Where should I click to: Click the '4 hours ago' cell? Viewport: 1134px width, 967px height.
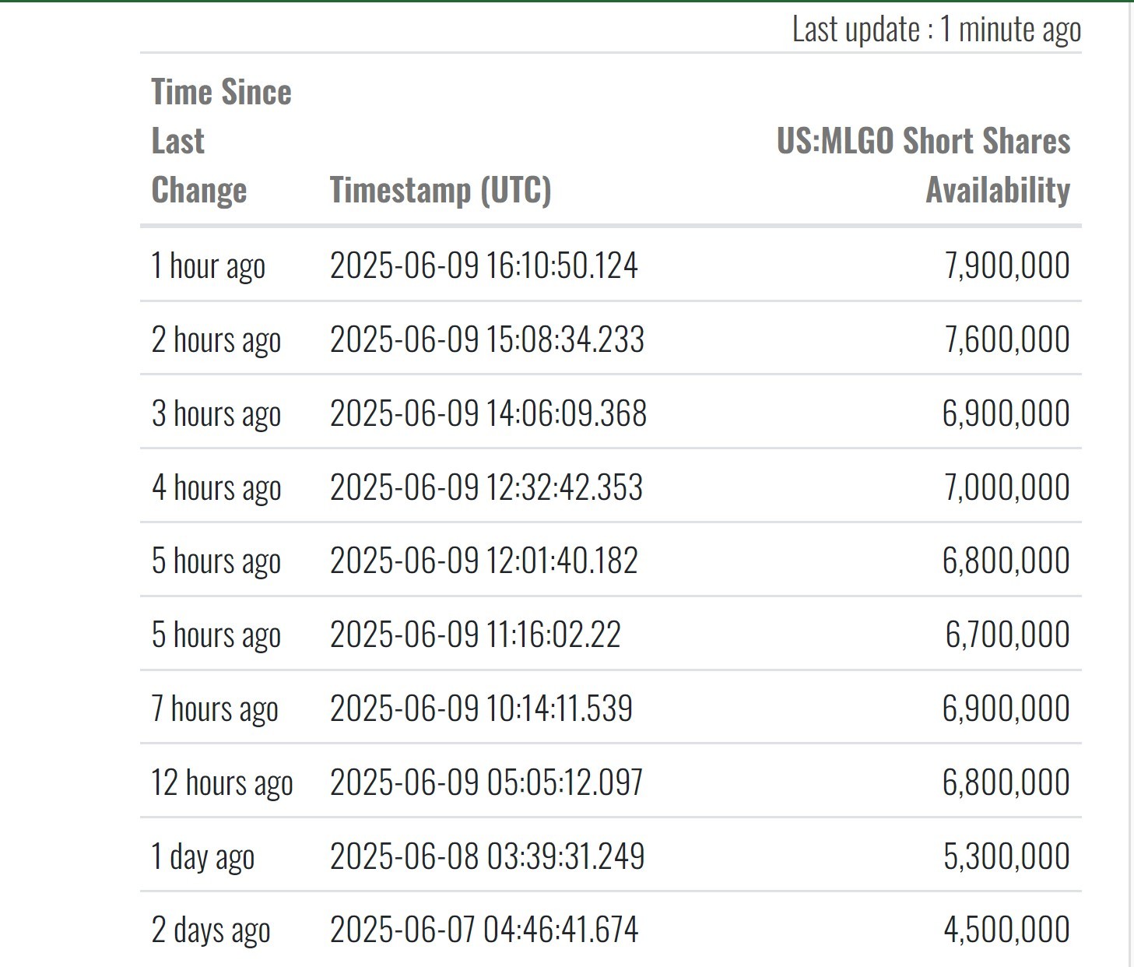point(216,488)
